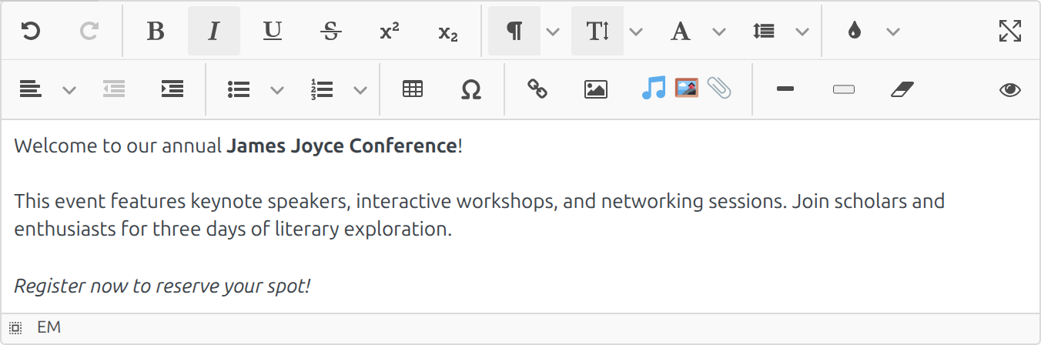
Task: Expand the line height dropdown arrow
Action: 802,31
